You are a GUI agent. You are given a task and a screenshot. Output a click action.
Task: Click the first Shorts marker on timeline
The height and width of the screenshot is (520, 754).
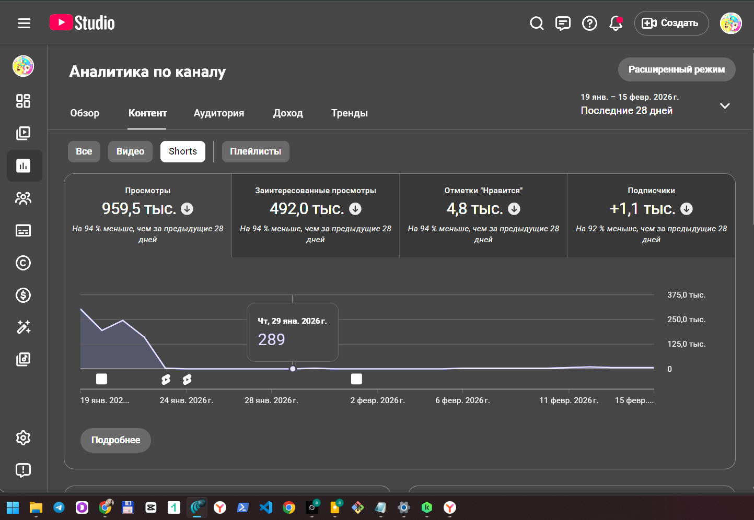click(x=166, y=380)
